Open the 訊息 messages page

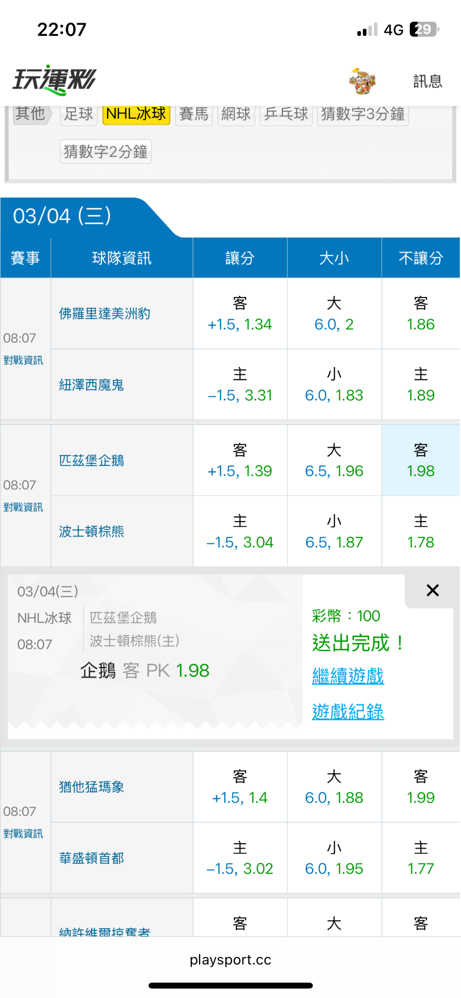pyautogui.click(x=427, y=81)
